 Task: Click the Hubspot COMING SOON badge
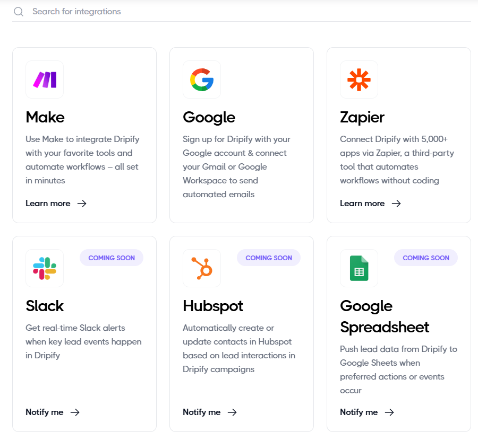pos(269,258)
